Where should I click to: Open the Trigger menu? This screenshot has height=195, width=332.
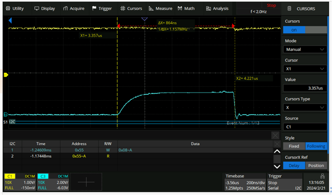[102, 8]
